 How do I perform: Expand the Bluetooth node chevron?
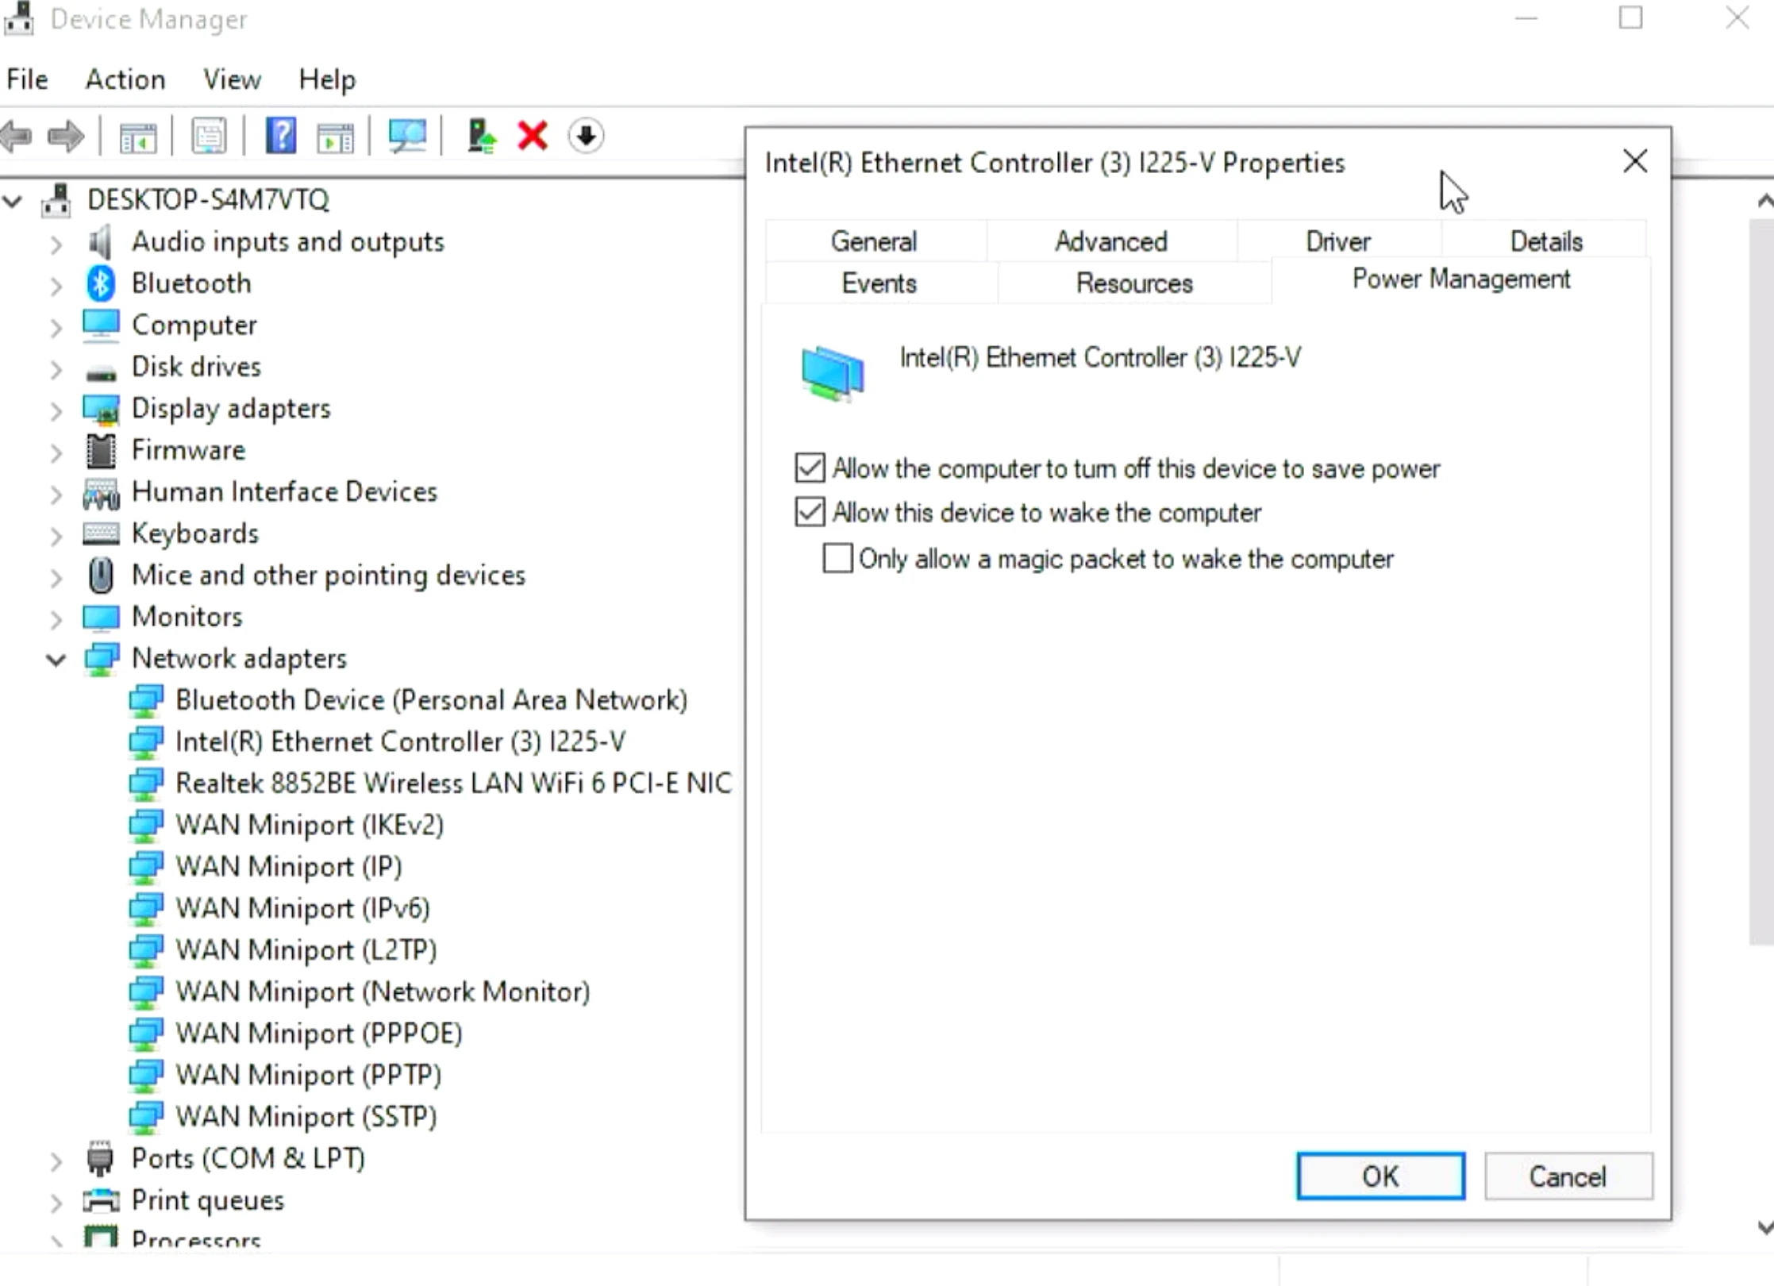tap(56, 285)
